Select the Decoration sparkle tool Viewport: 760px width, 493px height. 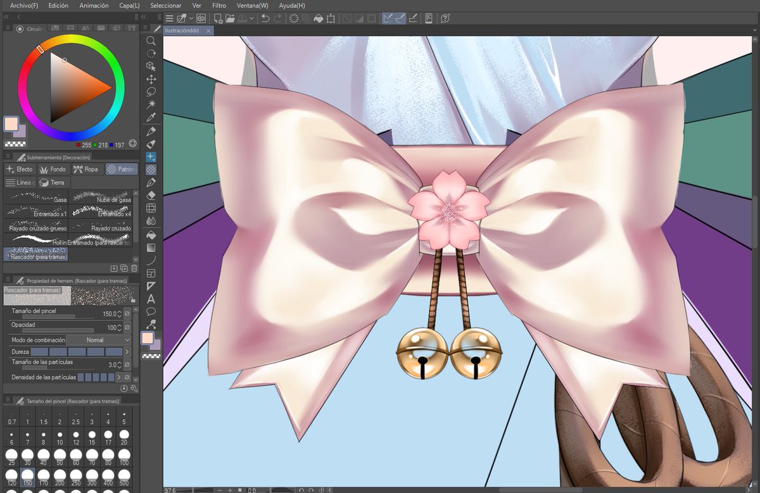click(151, 157)
